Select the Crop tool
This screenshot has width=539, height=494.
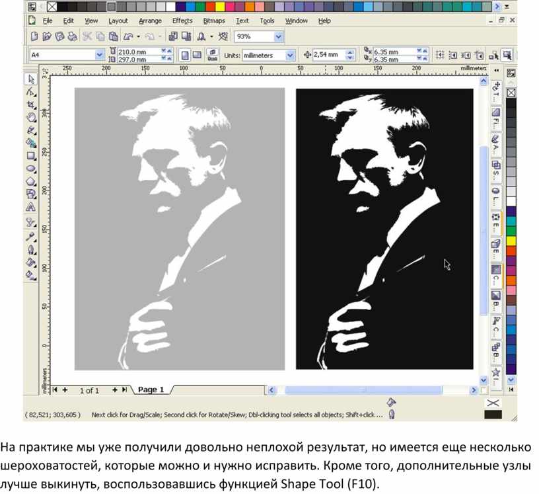(31, 105)
